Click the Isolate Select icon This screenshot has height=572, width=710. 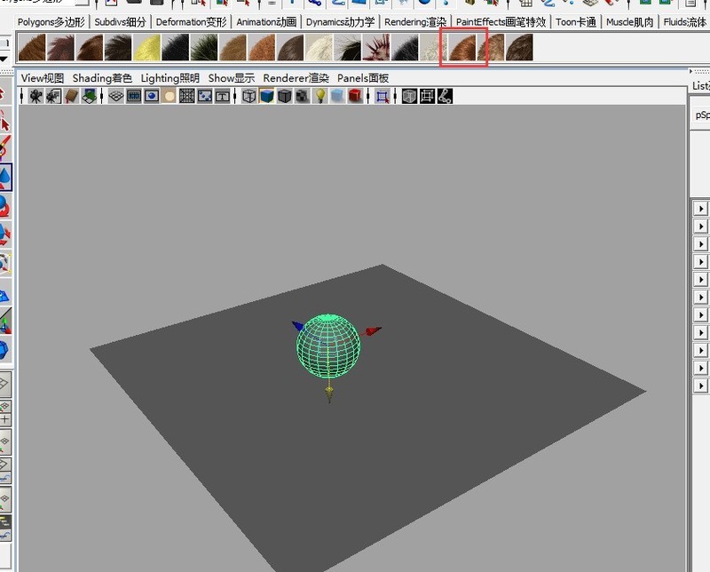[x=383, y=96]
